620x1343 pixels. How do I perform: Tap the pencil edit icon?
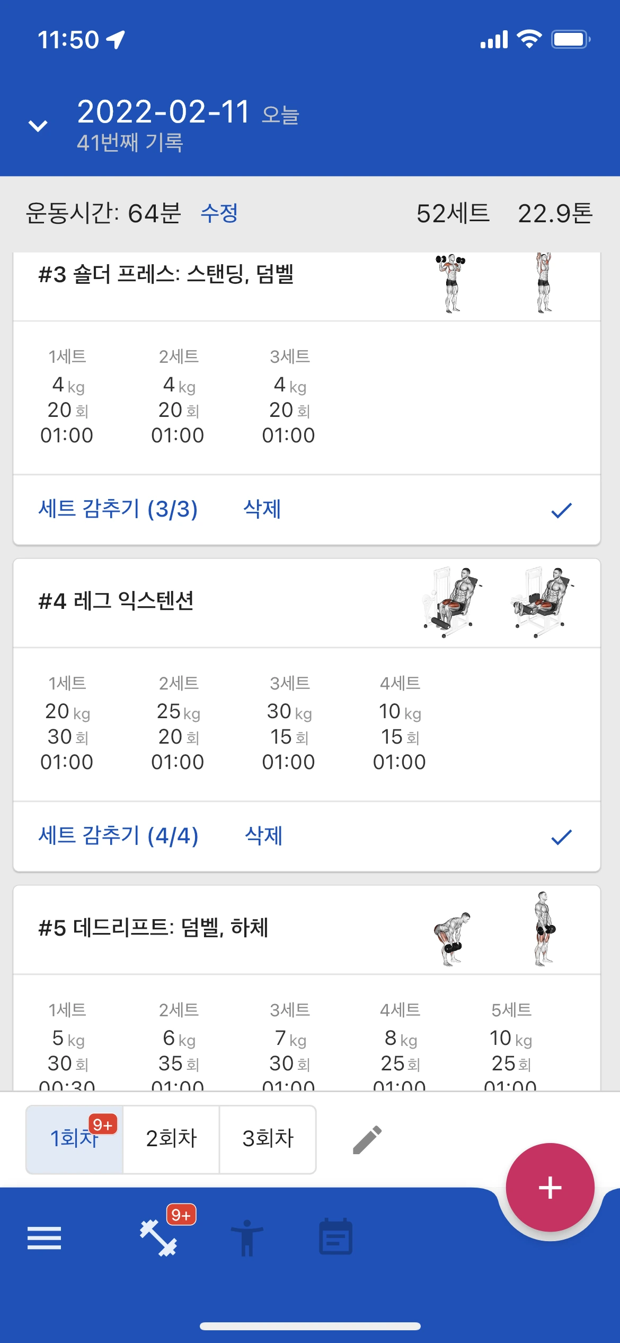pos(367,1139)
